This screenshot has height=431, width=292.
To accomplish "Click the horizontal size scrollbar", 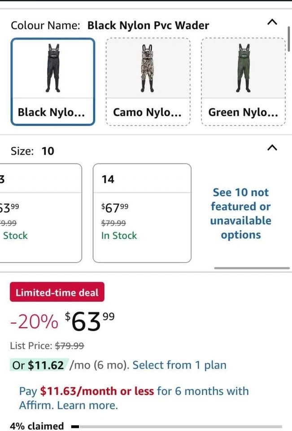I will 252,268.
